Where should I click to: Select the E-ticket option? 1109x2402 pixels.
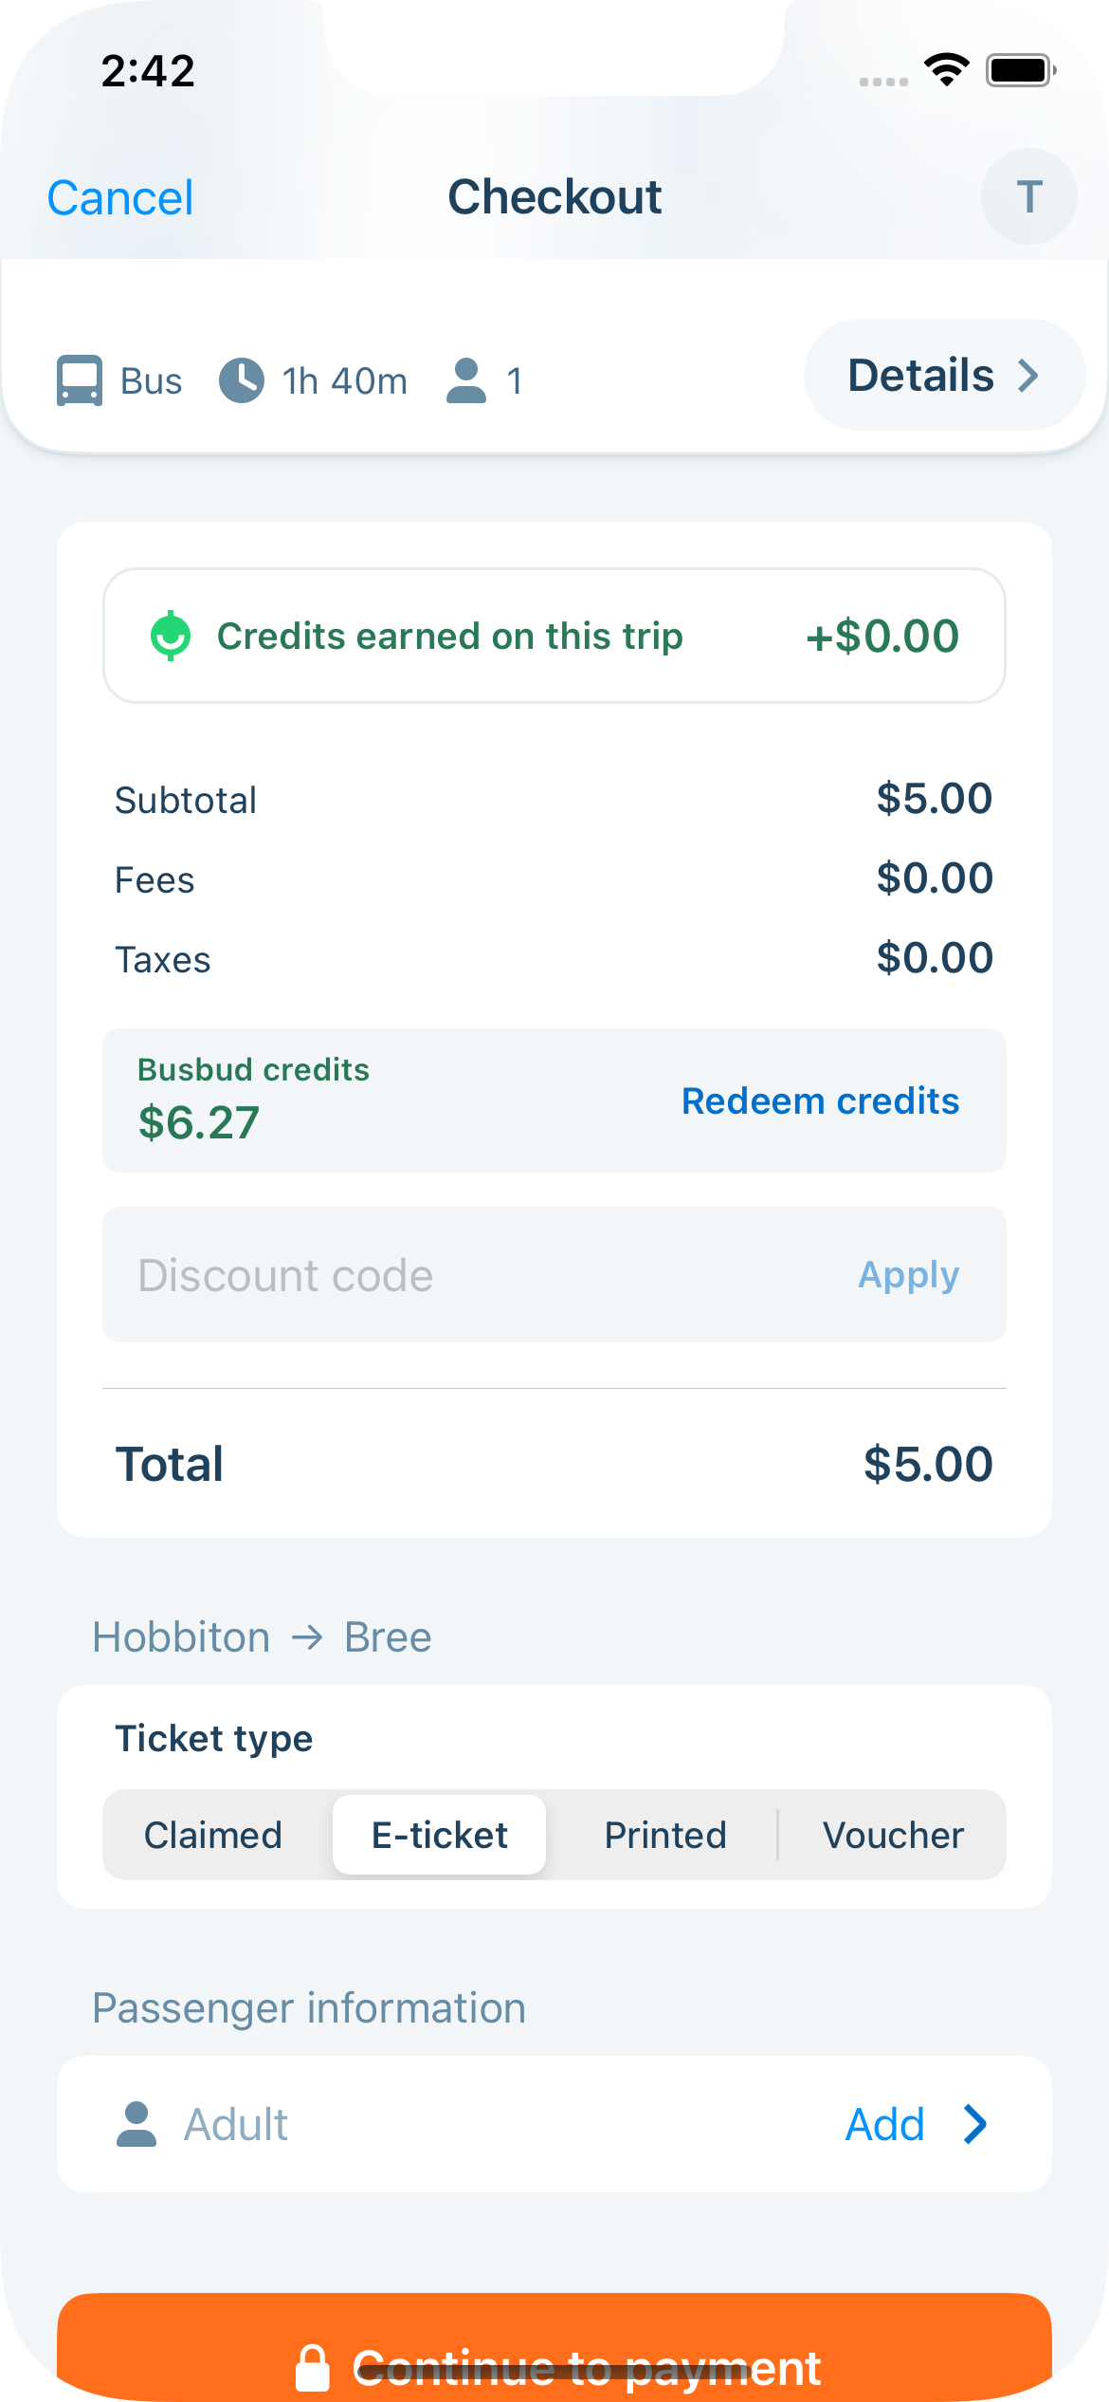440,1835
